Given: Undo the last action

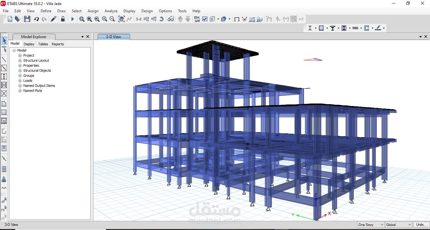Looking at the screenshot, I should tap(36, 19).
